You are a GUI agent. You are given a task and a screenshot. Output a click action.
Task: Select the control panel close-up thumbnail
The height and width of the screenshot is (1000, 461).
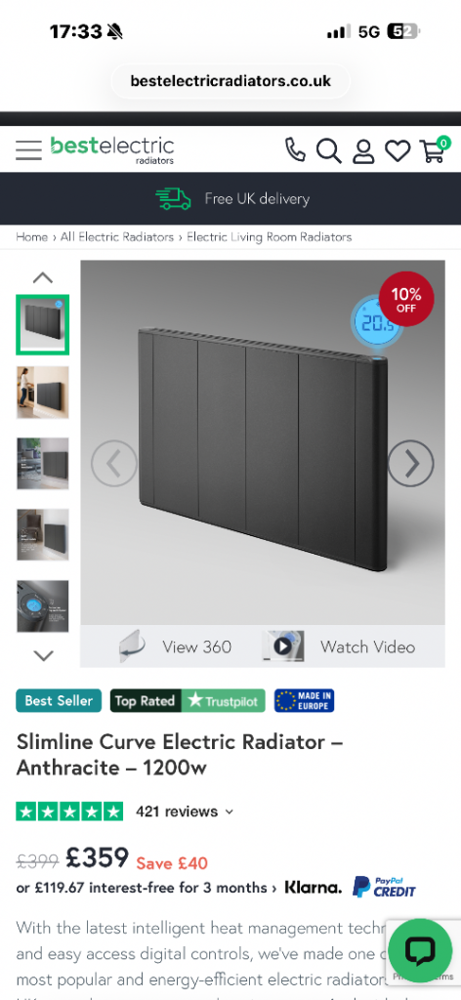[x=43, y=606]
